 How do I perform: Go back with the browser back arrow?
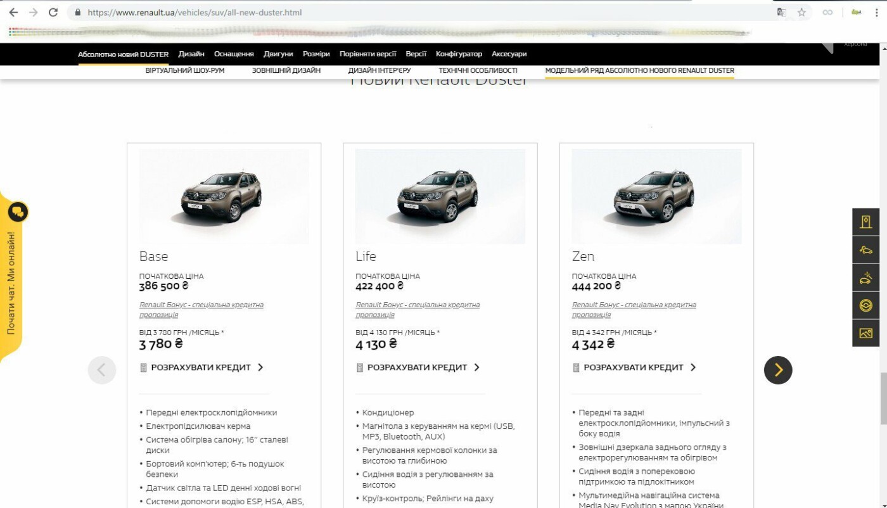click(x=13, y=12)
